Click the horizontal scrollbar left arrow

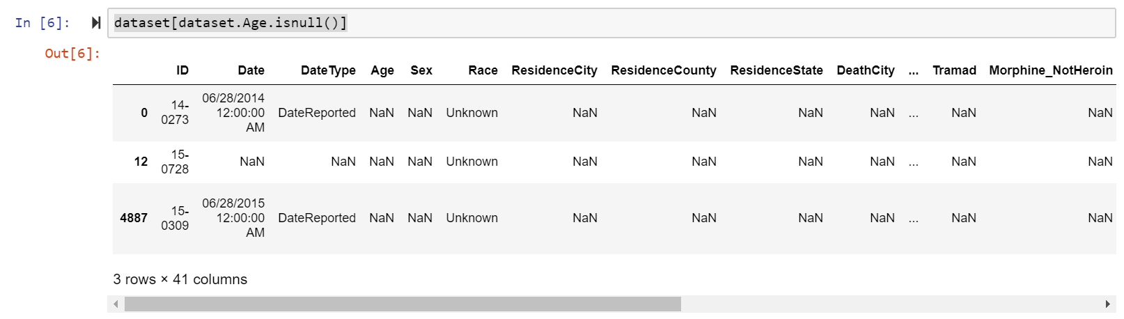tap(116, 304)
